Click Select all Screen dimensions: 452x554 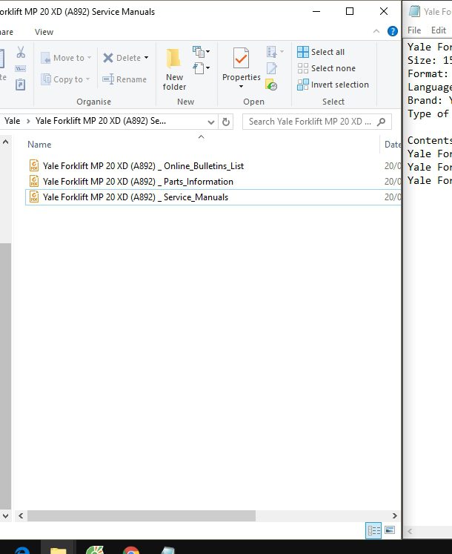321,52
